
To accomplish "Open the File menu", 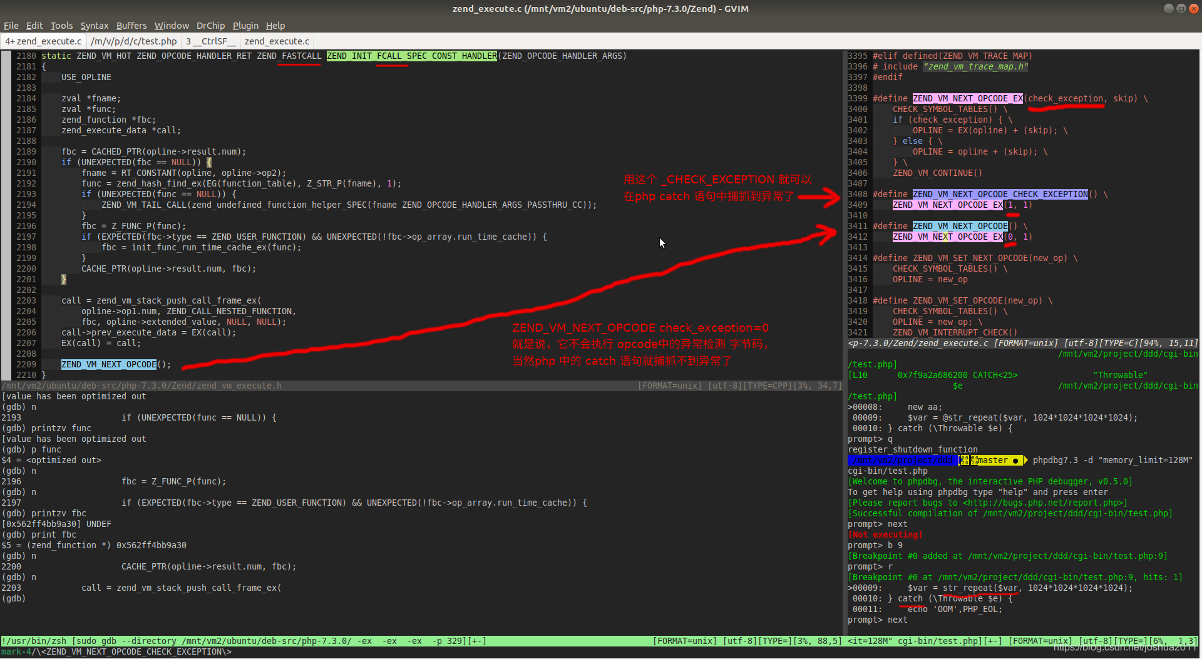I will (x=11, y=26).
